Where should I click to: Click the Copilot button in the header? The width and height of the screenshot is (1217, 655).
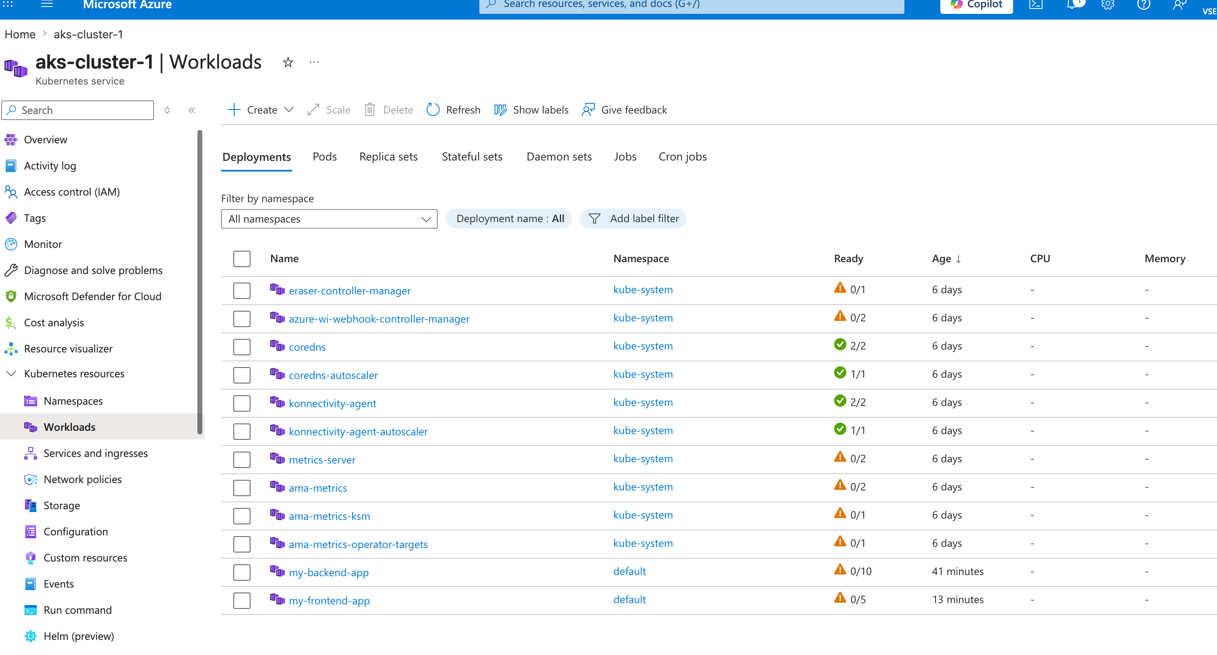point(976,5)
